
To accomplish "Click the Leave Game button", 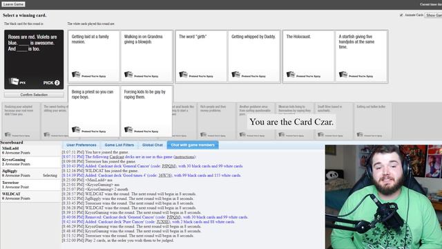I will click(x=13, y=4).
